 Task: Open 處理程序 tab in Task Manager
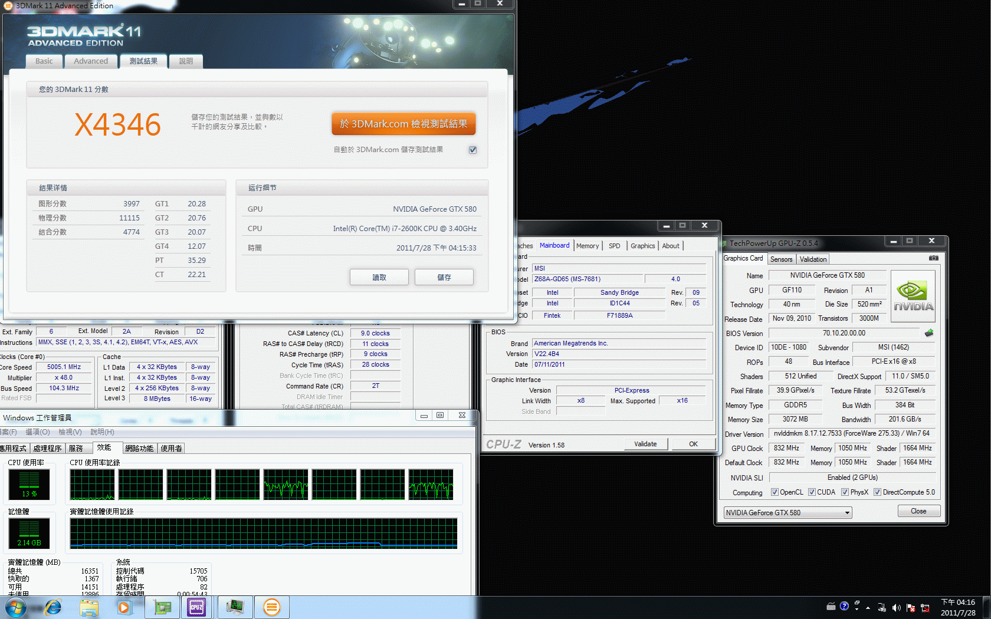coord(47,449)
